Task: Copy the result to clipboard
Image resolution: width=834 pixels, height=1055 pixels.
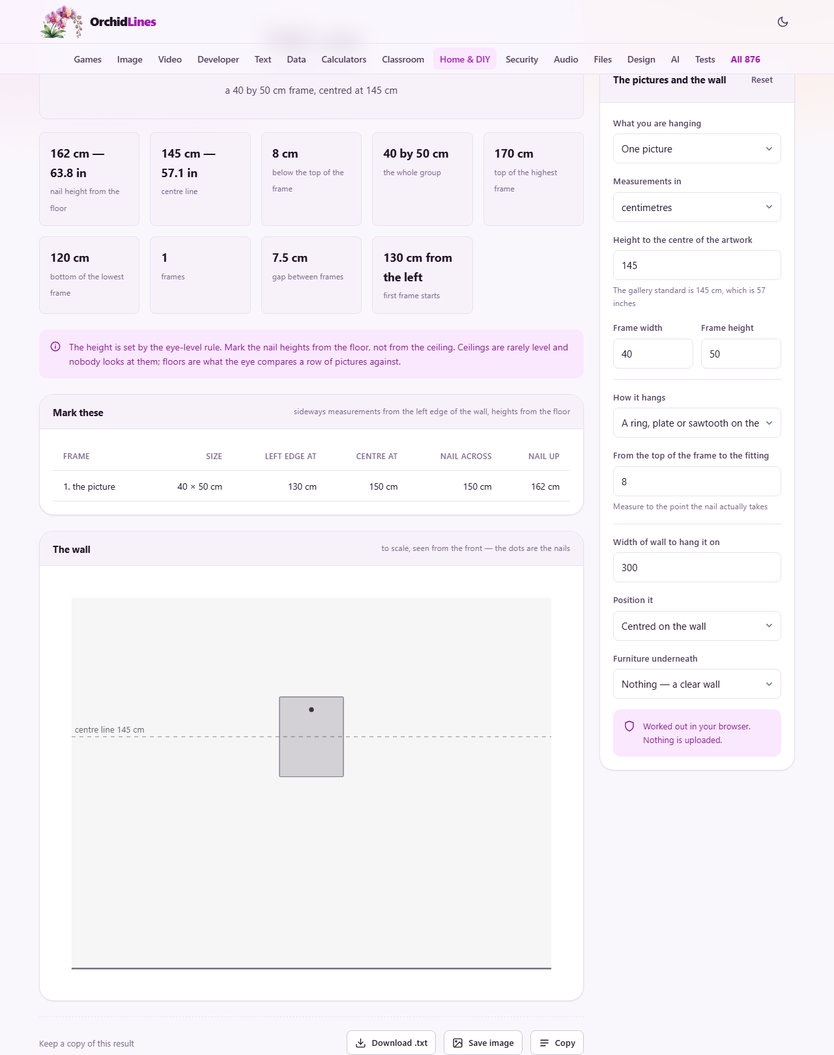Action: pos(557,1043)
